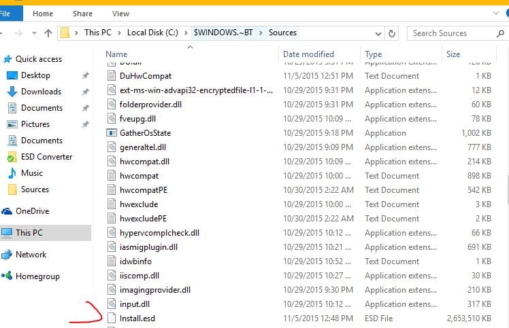The width and height of the screenshot is (509, 328).
Task: Select the hwcompatPE file icon
Action: pyautogui.click(x=112, y=189)
